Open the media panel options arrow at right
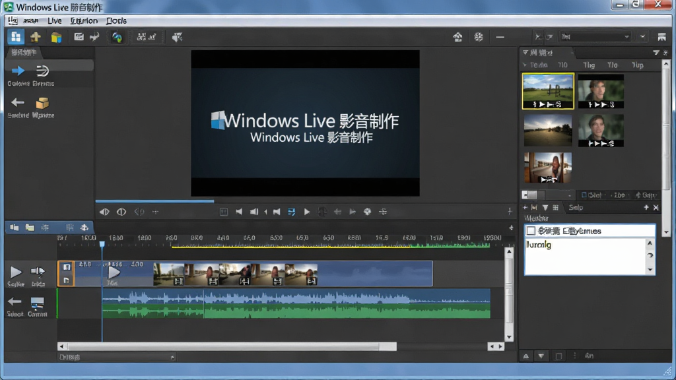The width and height of the screenshot is (676, 380). (656, 53)
